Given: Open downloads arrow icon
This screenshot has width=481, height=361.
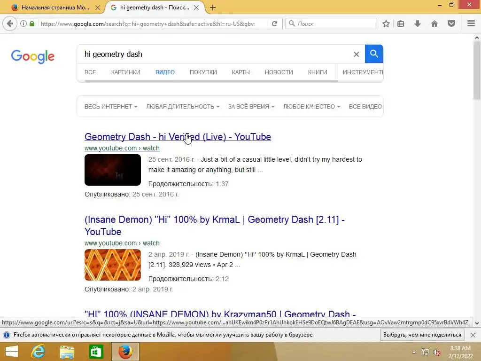Looking at the screenshot, I should click(x=418, y=24).
